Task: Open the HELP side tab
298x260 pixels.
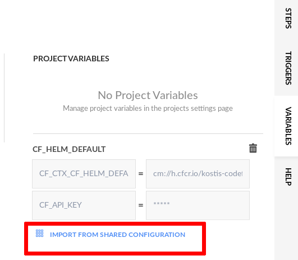Action: tap(288, 177)
